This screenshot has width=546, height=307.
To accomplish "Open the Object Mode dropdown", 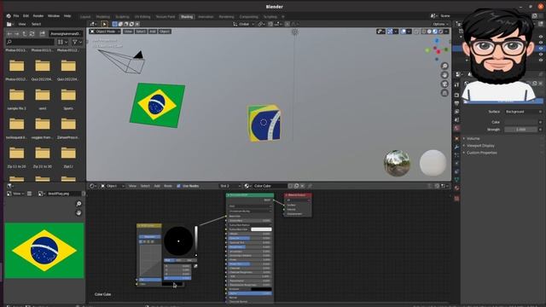I will pyautogui.click(x=105, y=32).
